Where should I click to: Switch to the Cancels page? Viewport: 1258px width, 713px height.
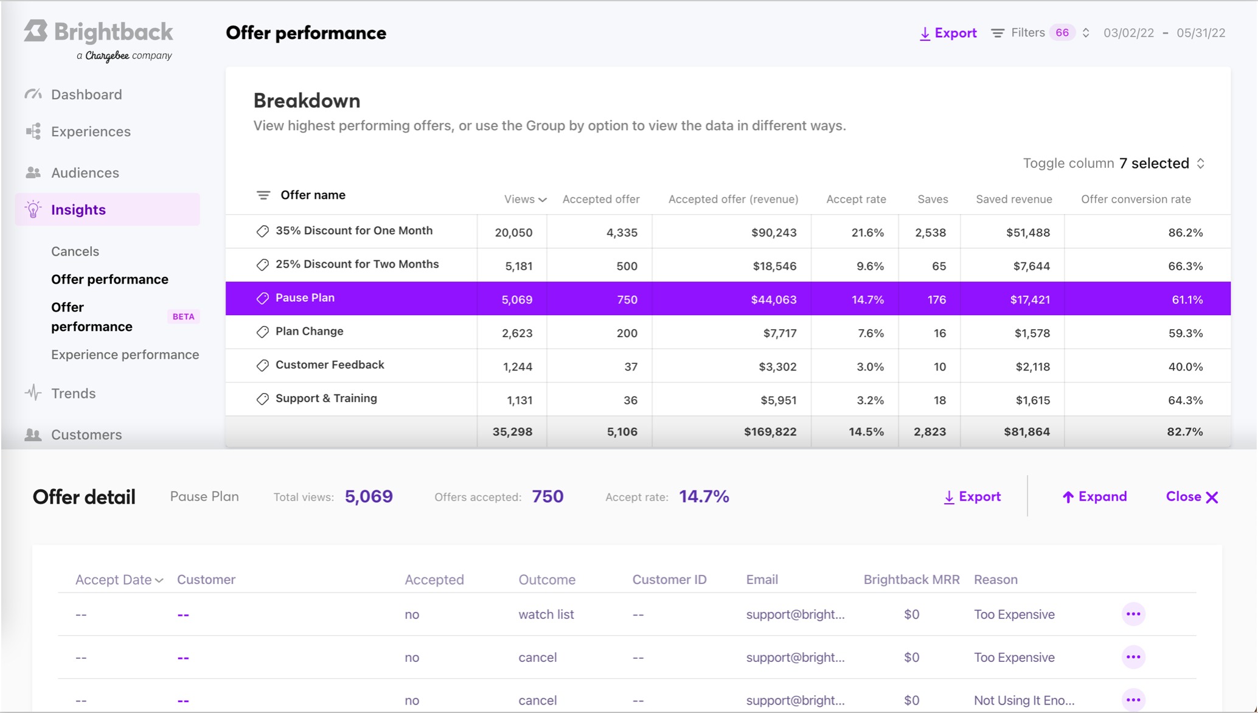pyautogui.click(x=75, y=251)
